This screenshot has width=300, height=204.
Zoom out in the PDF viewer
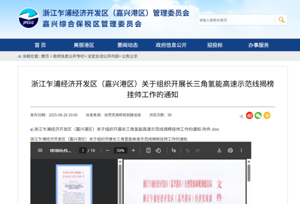click(x=107, y=150)
